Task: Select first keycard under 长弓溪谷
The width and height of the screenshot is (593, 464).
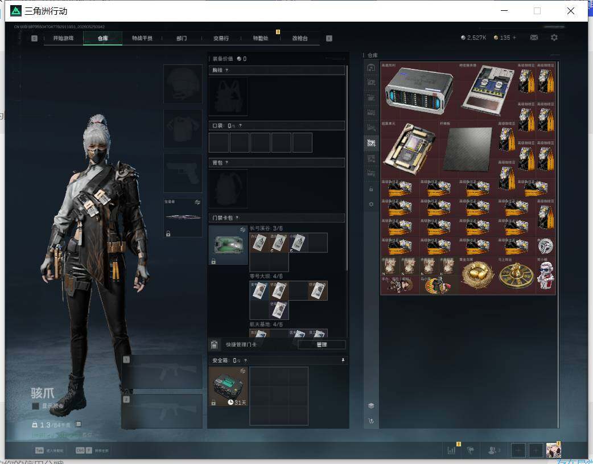Action: pos(259,243)
